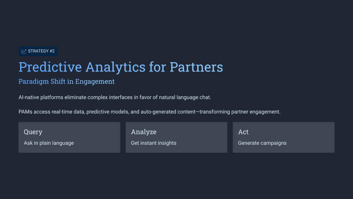
Task: Click the word "Partners" in the title
Action: click(x=196, y=67)
